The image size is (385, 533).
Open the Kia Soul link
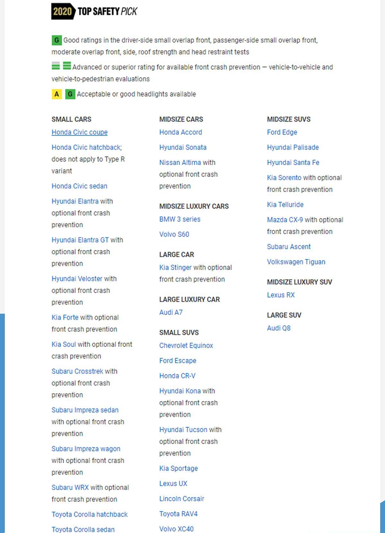(64, 344)
